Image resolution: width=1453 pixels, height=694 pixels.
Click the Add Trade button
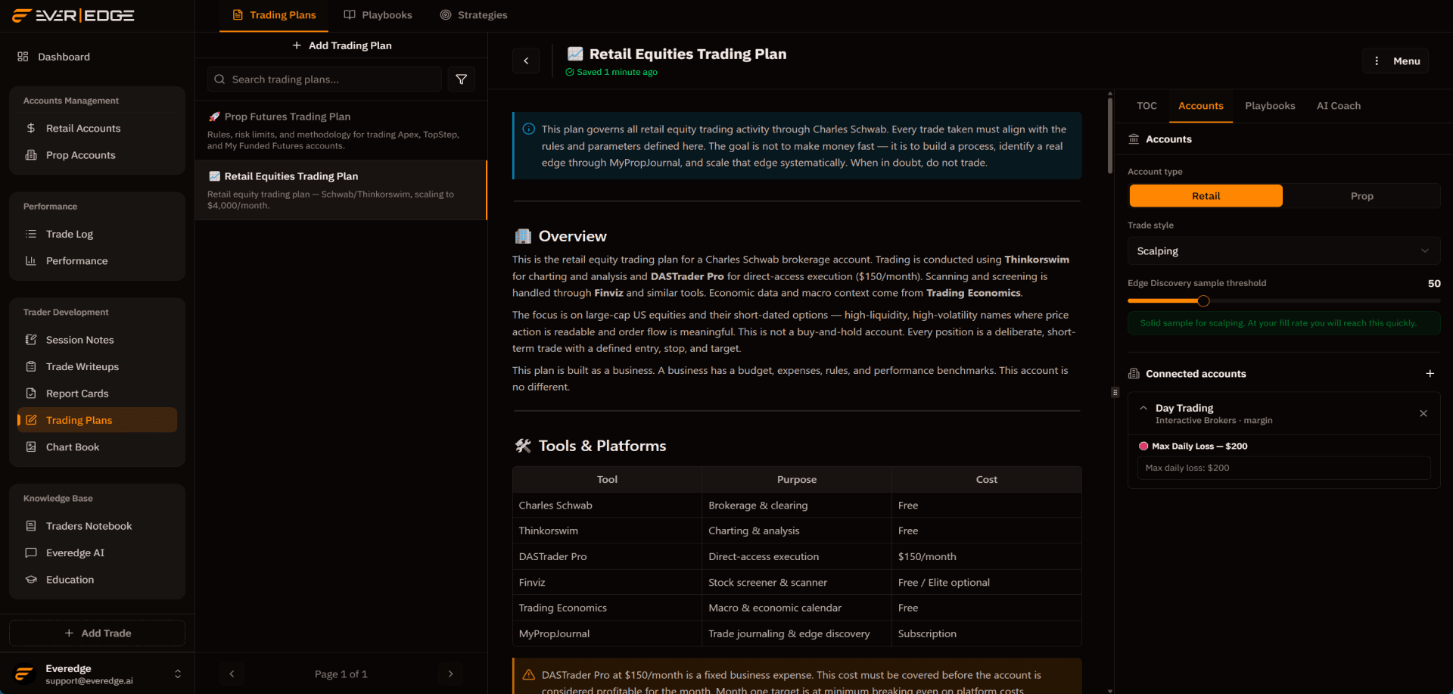(97, 633)
